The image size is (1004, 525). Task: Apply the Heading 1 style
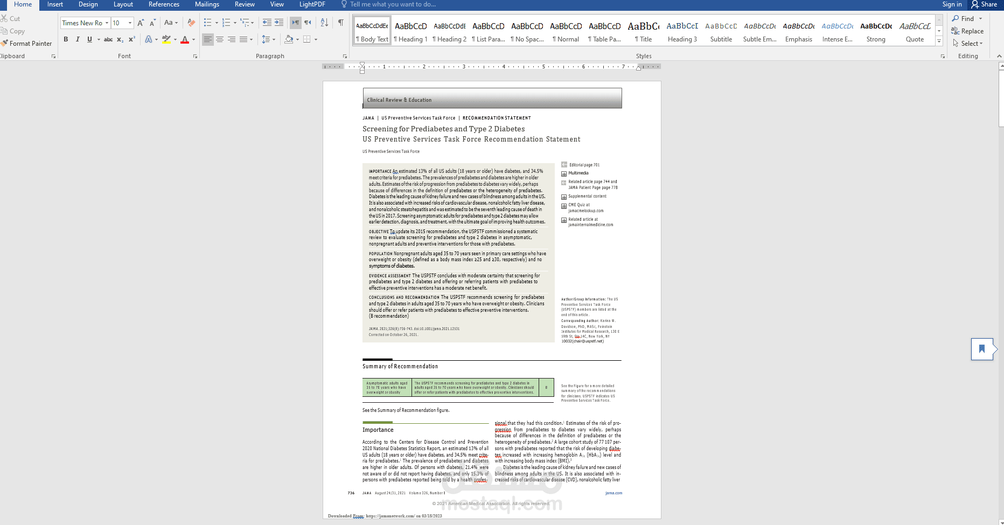point(410,31)
